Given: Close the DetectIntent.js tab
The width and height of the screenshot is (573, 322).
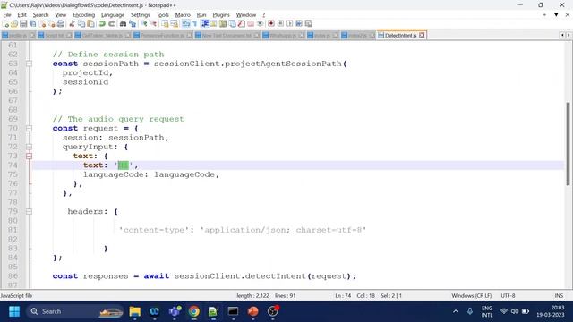Looking at the screenshot, I should [x=422, y=36].
